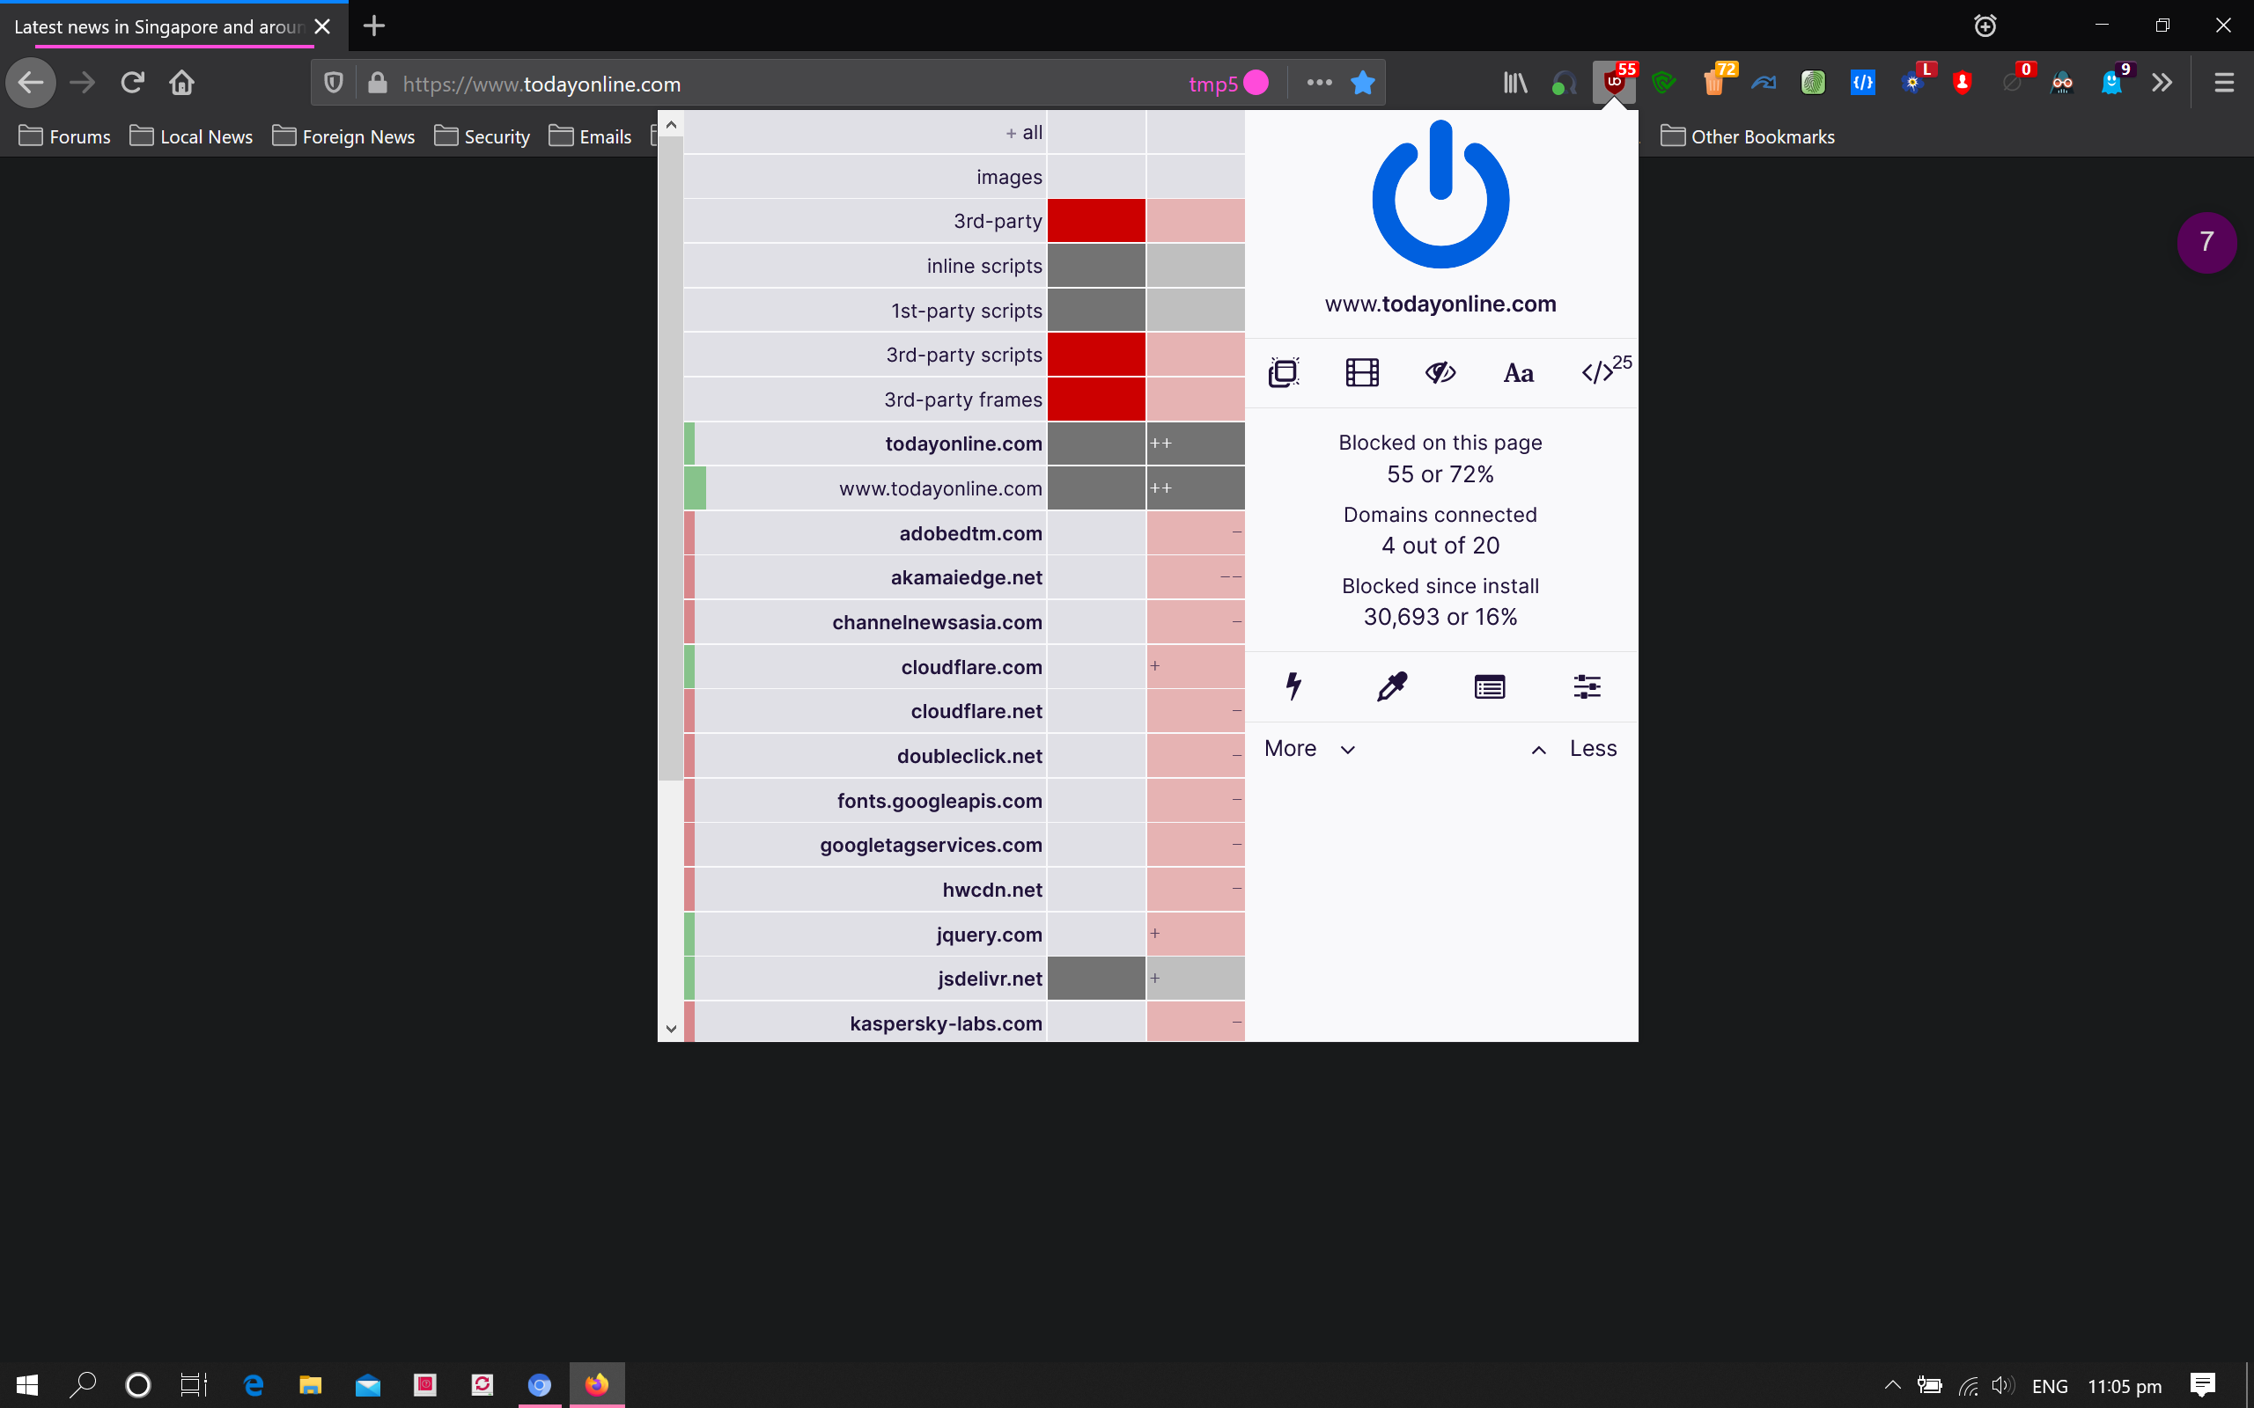Toggle the block popups switch
The width and height of the screenshot is (2254, 1408).
(x=1284, y=372)
